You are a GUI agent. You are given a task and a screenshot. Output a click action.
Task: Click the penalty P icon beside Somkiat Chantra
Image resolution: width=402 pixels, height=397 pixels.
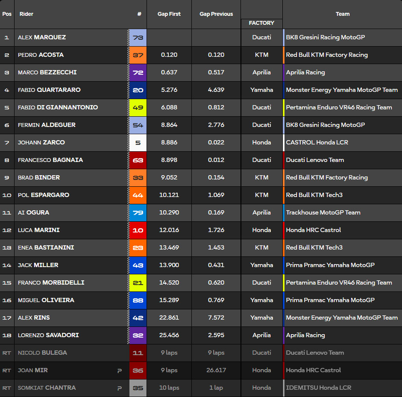(119, 388)
